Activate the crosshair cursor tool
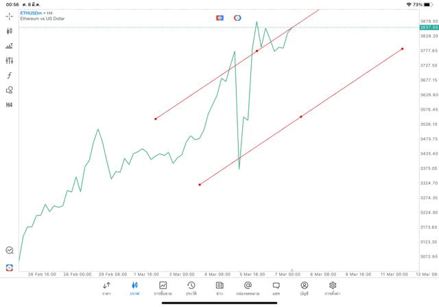Screen dimensions: 439x307 point(10,16)
